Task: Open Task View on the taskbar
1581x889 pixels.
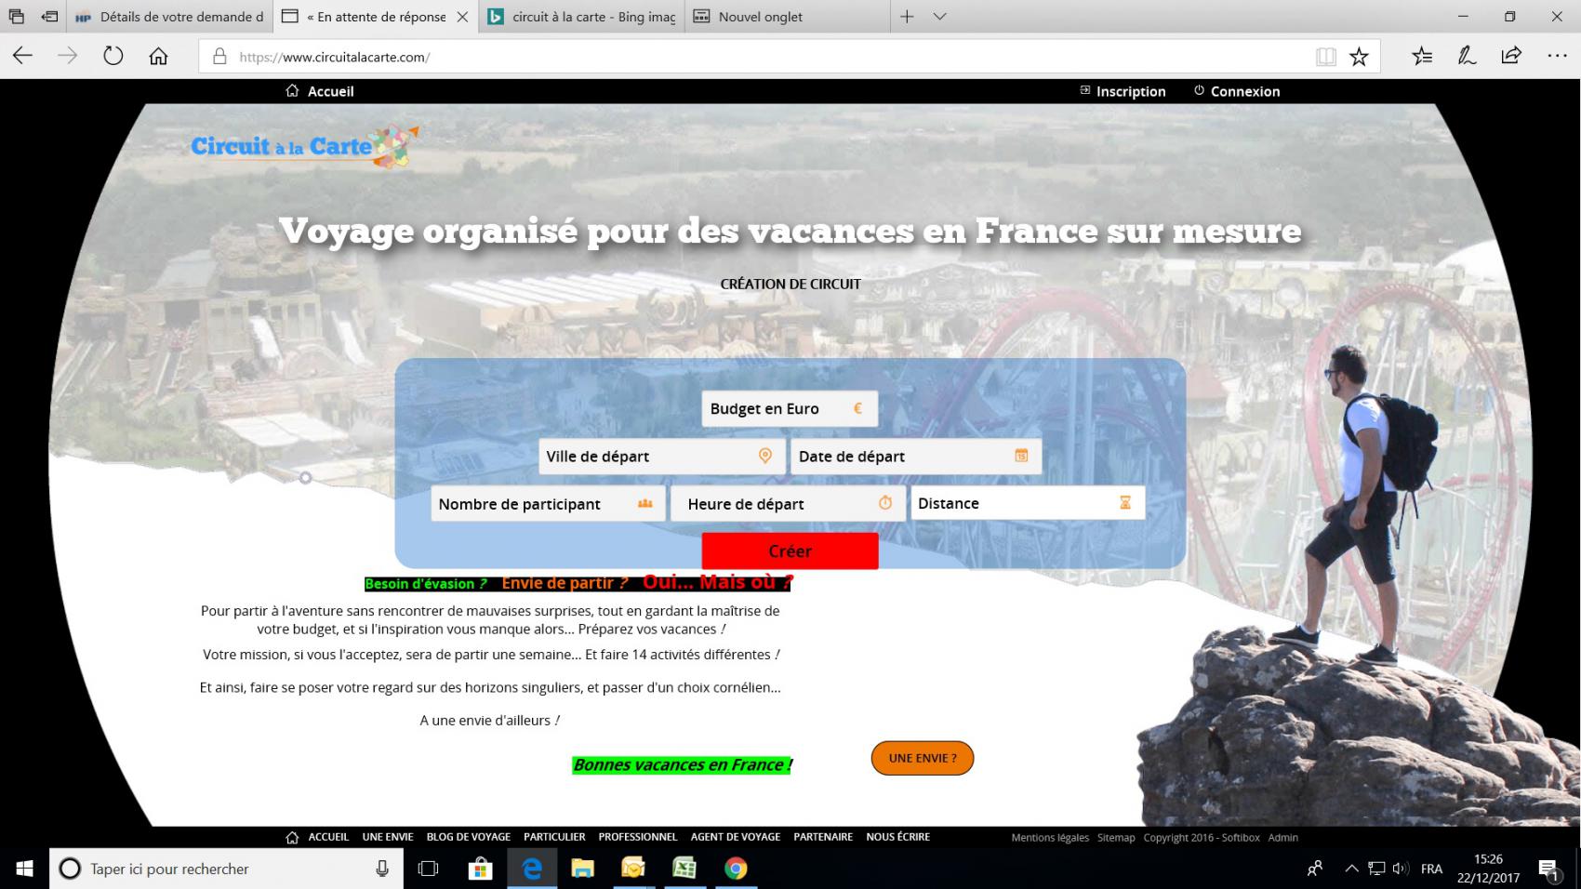Action: coord(428,869)
